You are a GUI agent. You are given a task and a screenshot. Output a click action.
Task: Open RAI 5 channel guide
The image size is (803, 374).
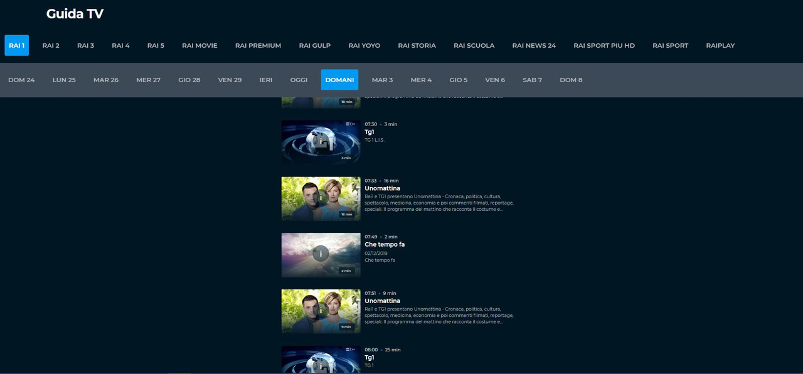(156, 45)
